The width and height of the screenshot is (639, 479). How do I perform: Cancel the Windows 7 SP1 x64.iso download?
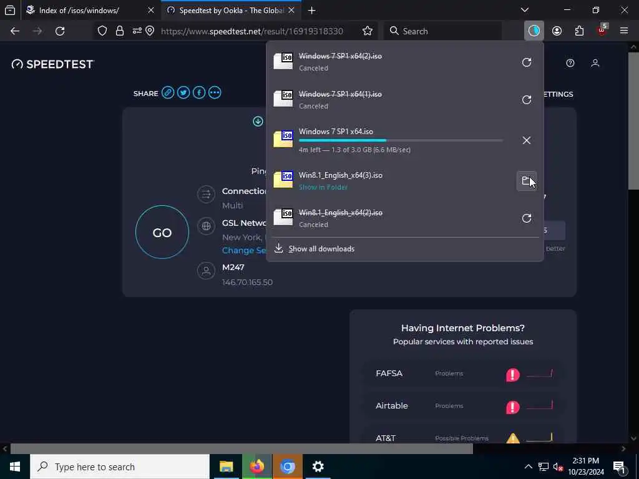(x=527, y=140)
